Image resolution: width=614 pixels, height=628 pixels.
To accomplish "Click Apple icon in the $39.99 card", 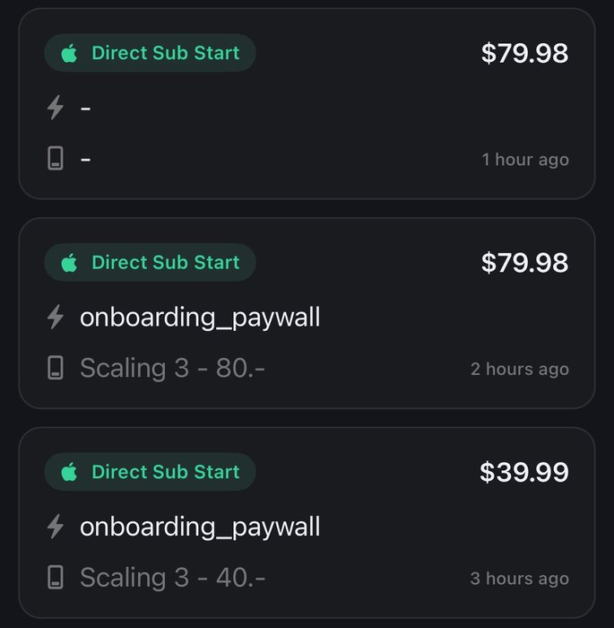I will [x=69, y=472].
